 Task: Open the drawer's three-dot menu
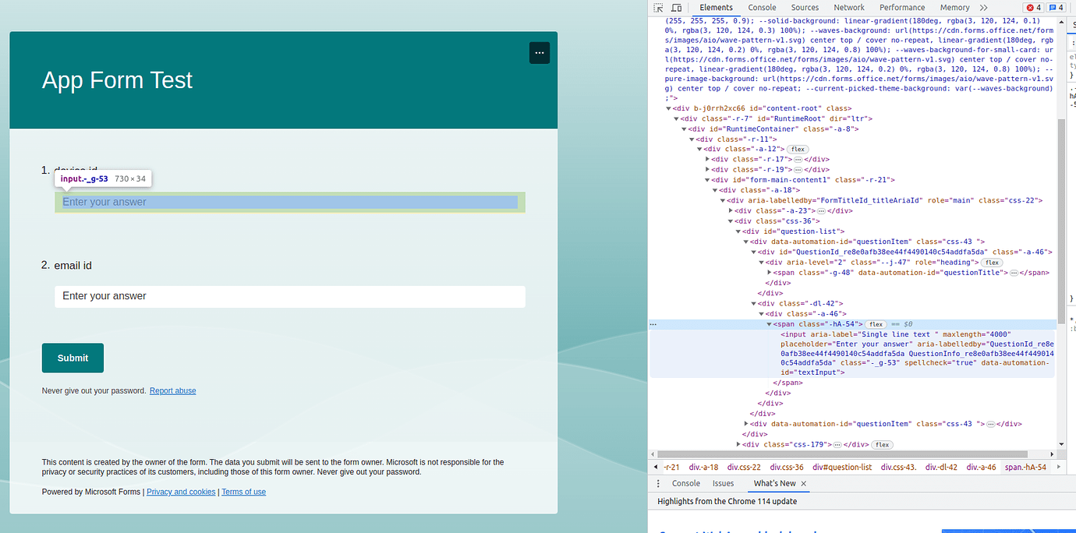(660, 483)
